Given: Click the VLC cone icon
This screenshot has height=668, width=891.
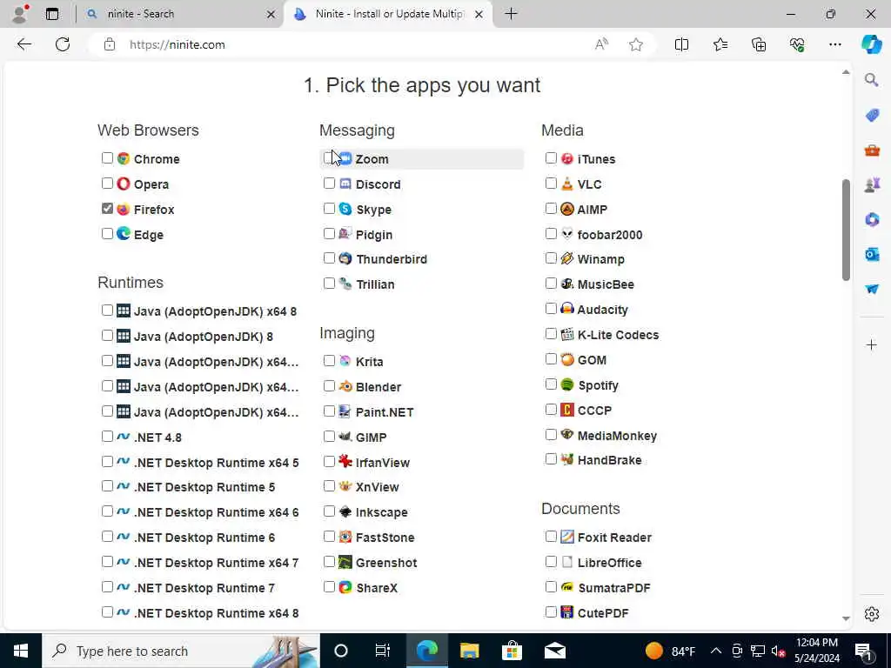Looking at the screenshot, I should coord(567,184).
